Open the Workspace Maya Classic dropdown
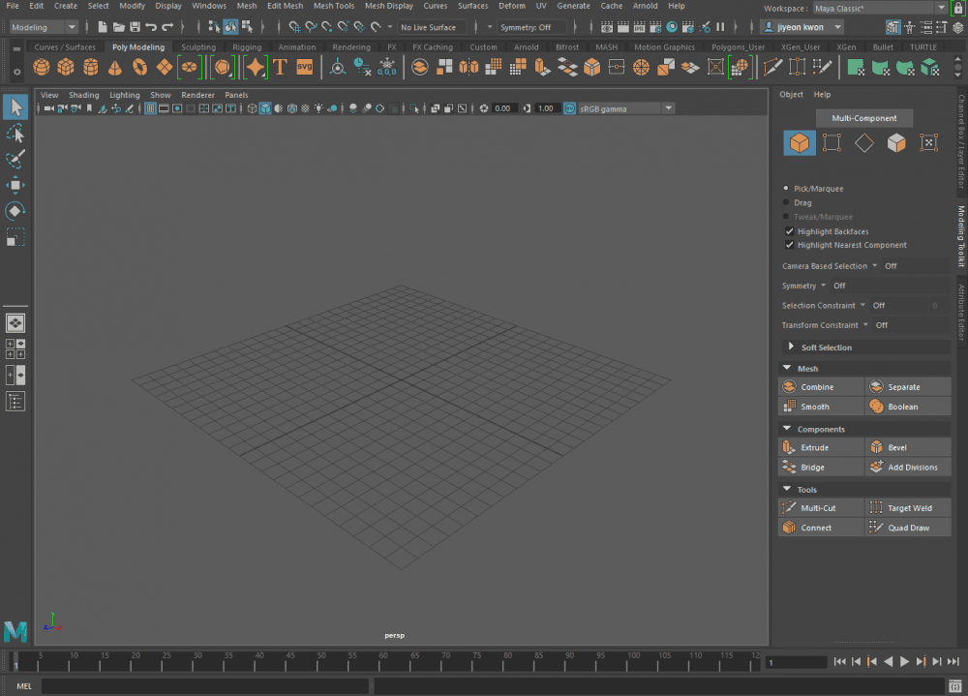This screenshot has width=968, height=696. click(879, 8)
